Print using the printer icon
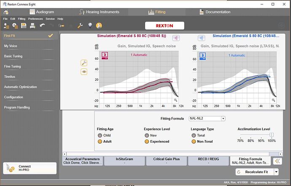The height and width of the screenshot is (186, 291). tap(32, 26)
